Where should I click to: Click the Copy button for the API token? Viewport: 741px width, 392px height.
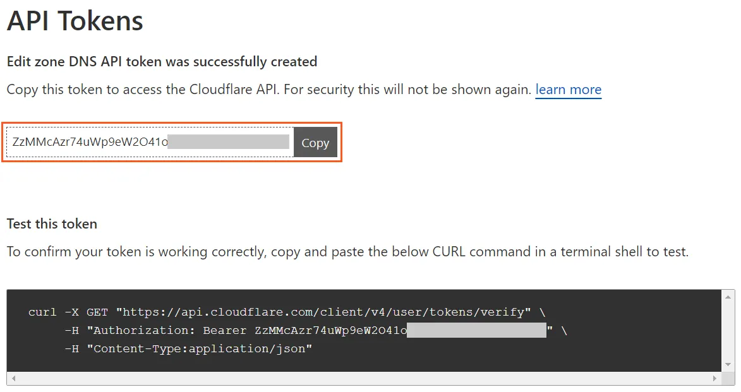(315, 143)
